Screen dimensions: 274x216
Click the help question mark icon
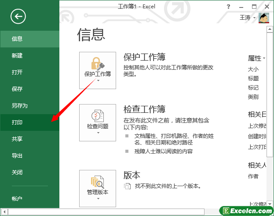[228, 7]
